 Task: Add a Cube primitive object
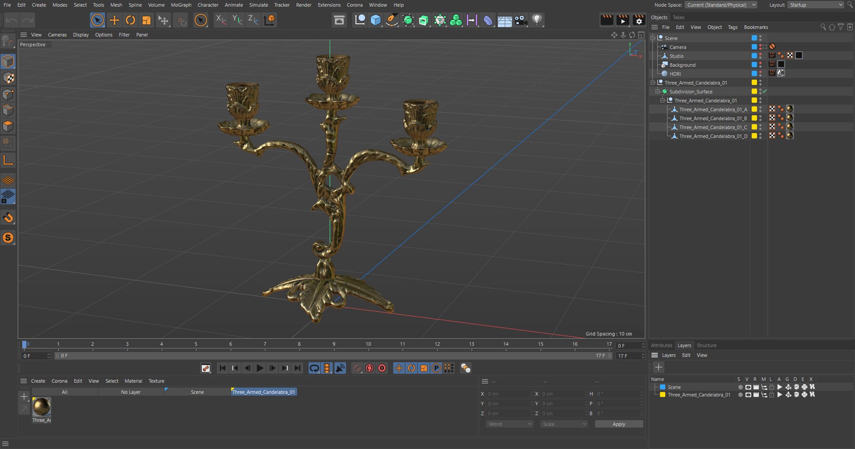coord(376,20)
